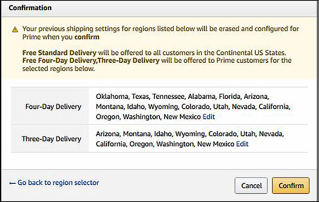Select the Four-Day Delivery row label
Viewport: 319px width, 202px height.
(53, 107)
